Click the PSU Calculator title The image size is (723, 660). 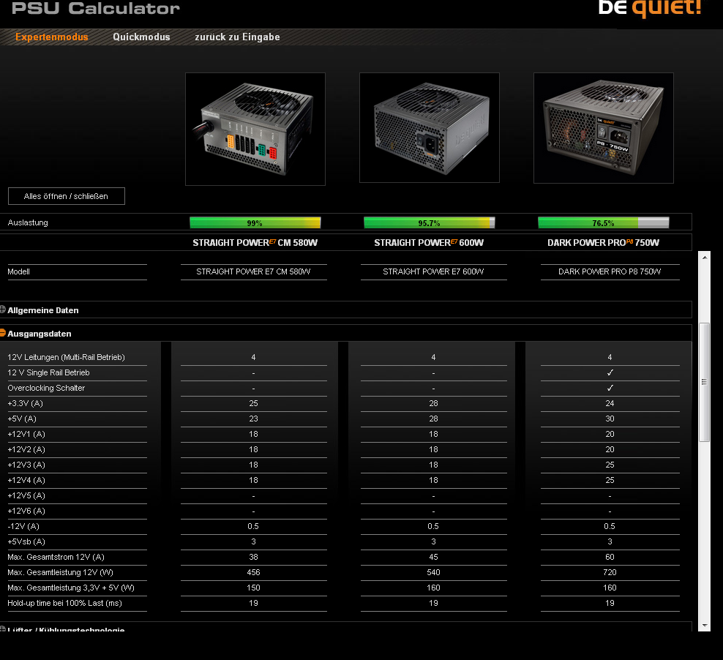[x=96, y=8]
